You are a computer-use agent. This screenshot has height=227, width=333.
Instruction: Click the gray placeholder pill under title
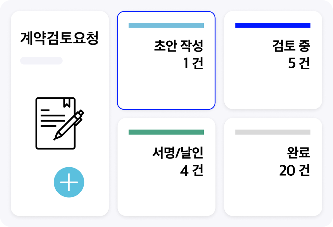point(41,61)
